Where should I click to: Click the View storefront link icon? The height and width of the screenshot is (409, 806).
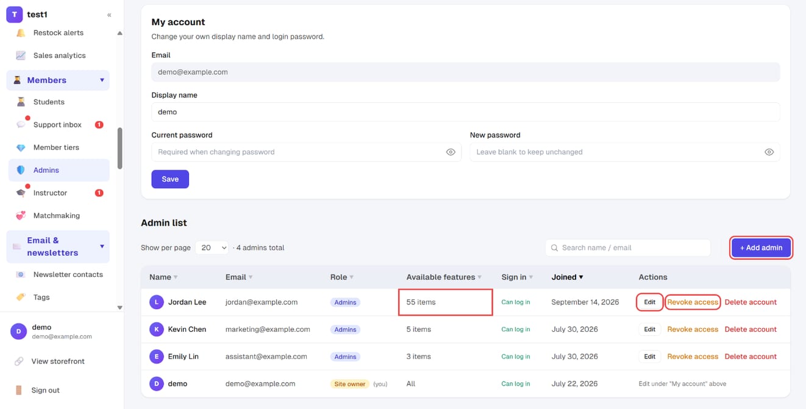pyautogui.click(x=18, y=362)
